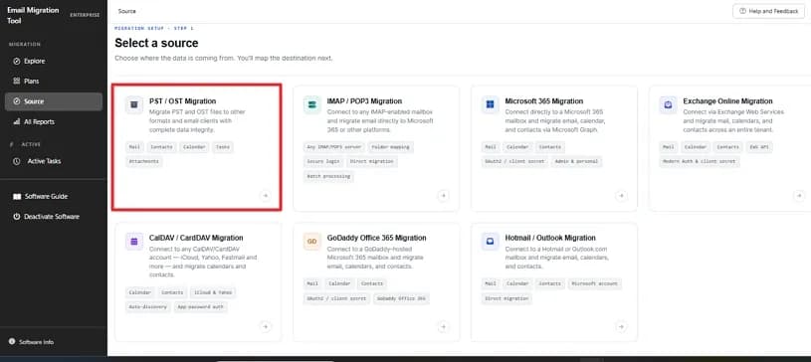Click the Deactivate Software power icon
The height and width of the screenshot is (362, 811).
pos(17,217)
